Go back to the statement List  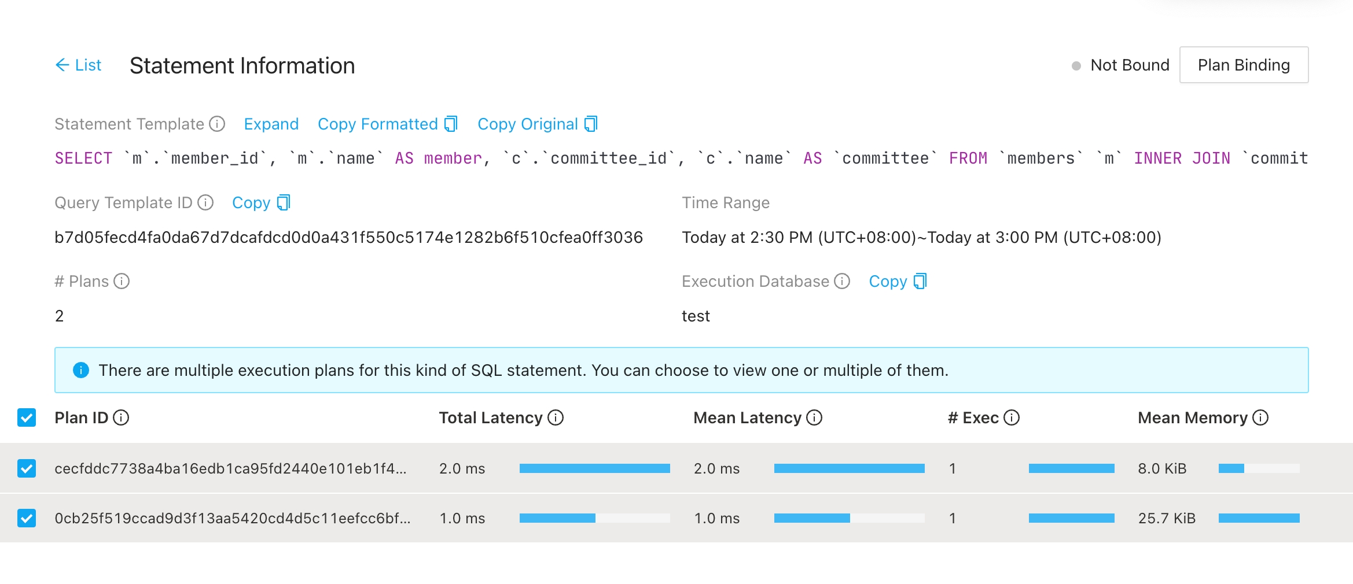click(78, 65)
